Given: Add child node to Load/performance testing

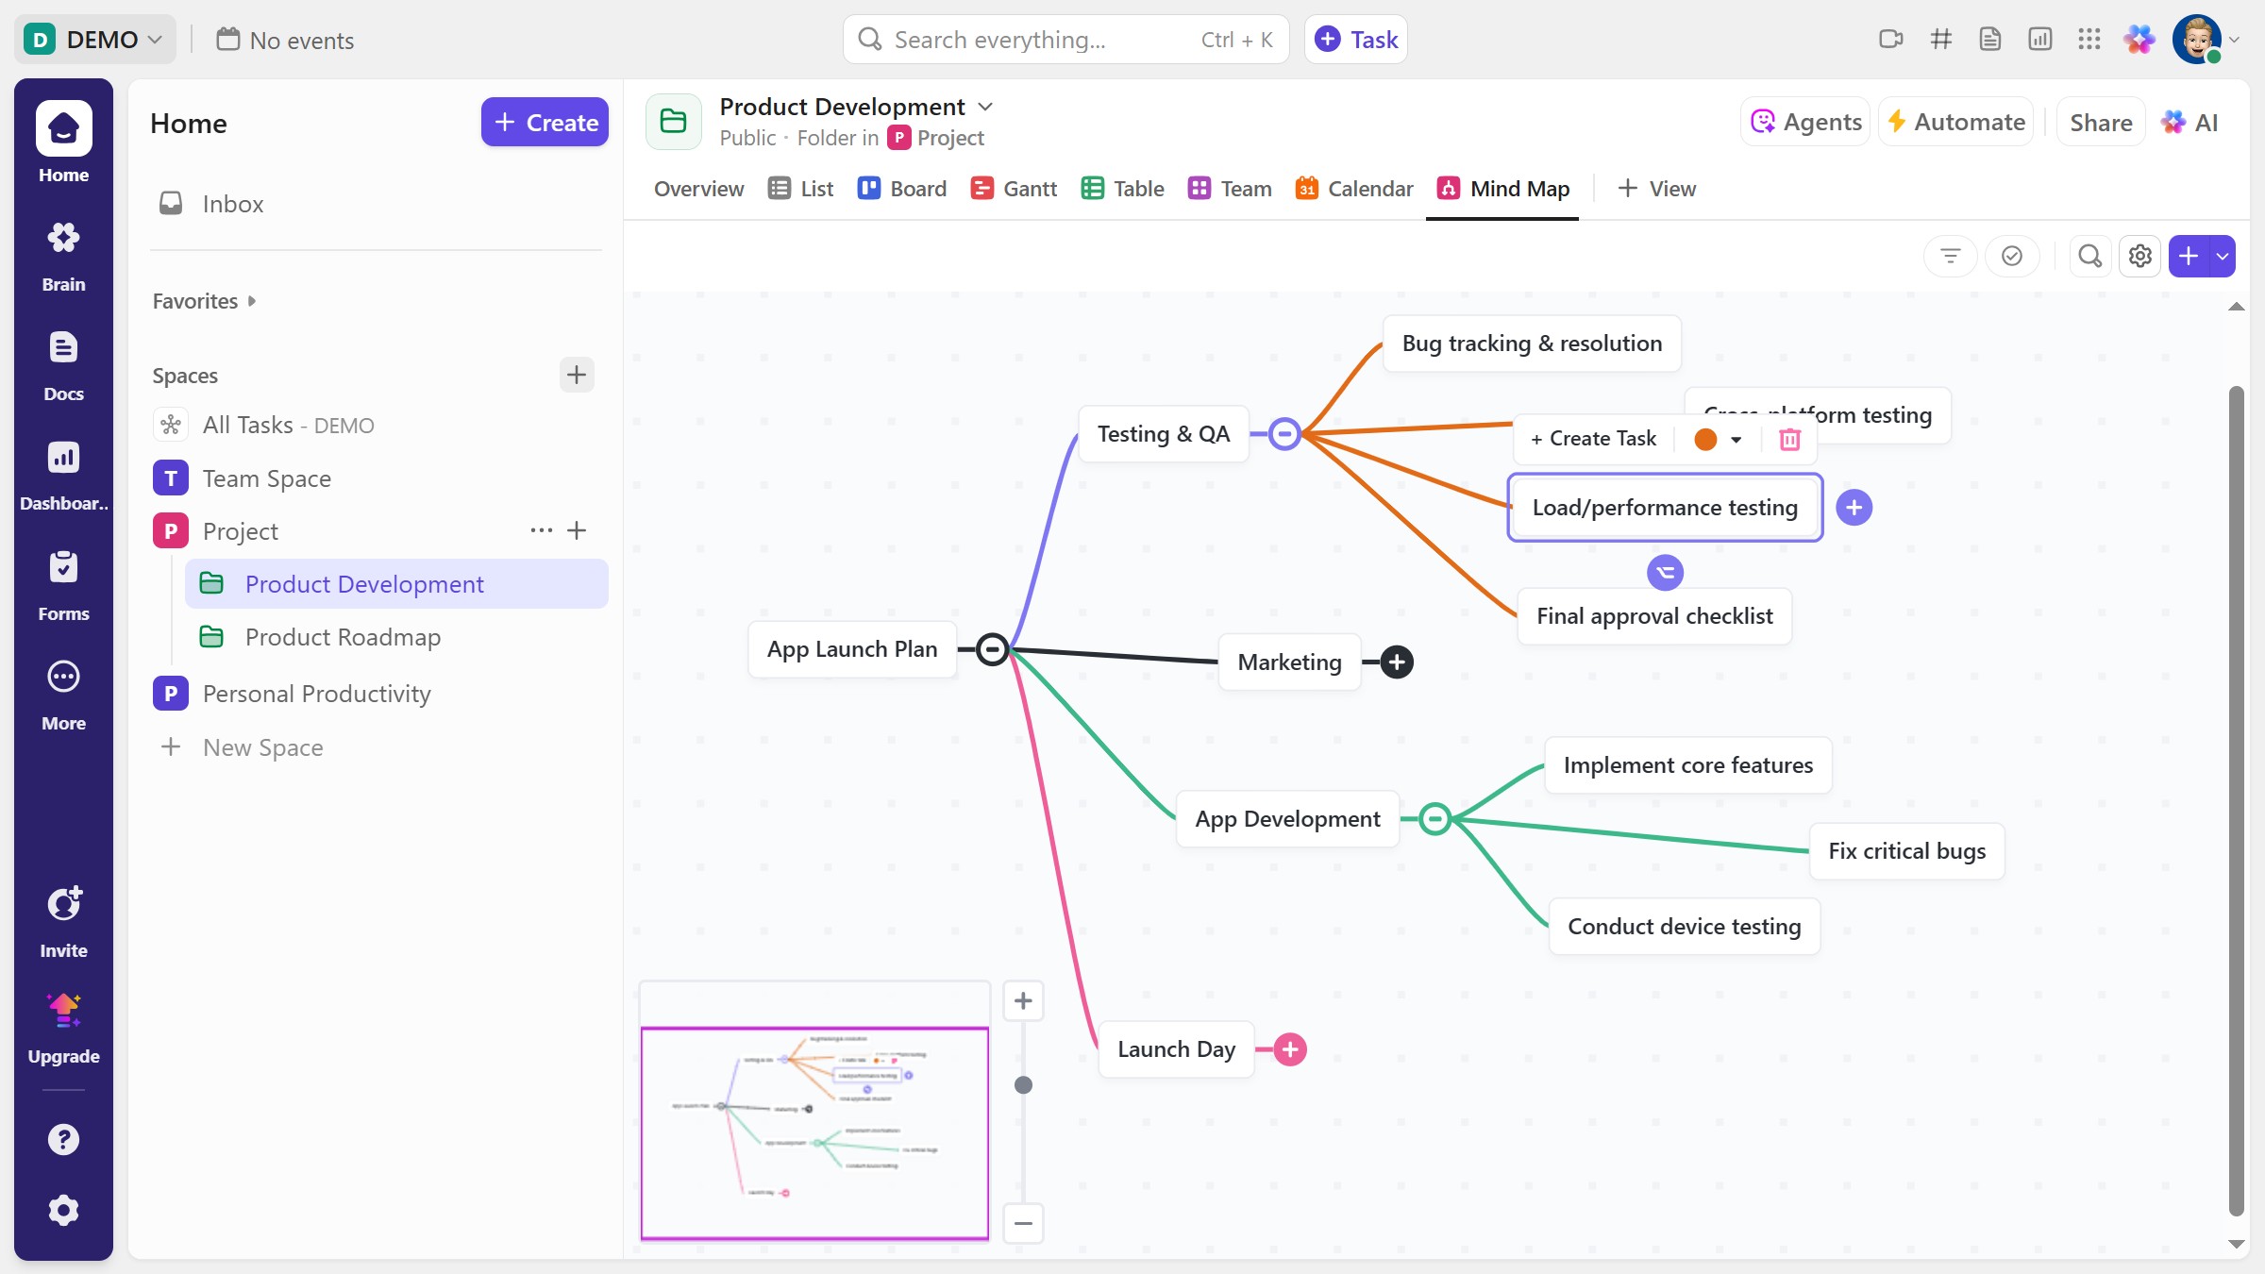Looking at the screenshot, I should pyautogui.click(x=1854, y=508).
